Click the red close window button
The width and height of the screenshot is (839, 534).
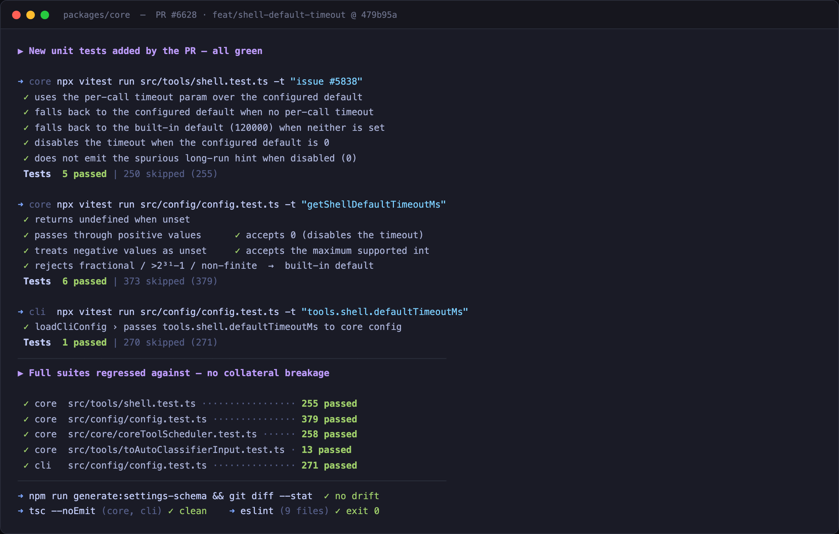coord(16,15)
